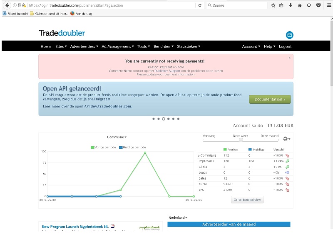Reload the page with the refresh icon
The width and height of the screenshot is (333, 250).
click(x=200, y=5)
